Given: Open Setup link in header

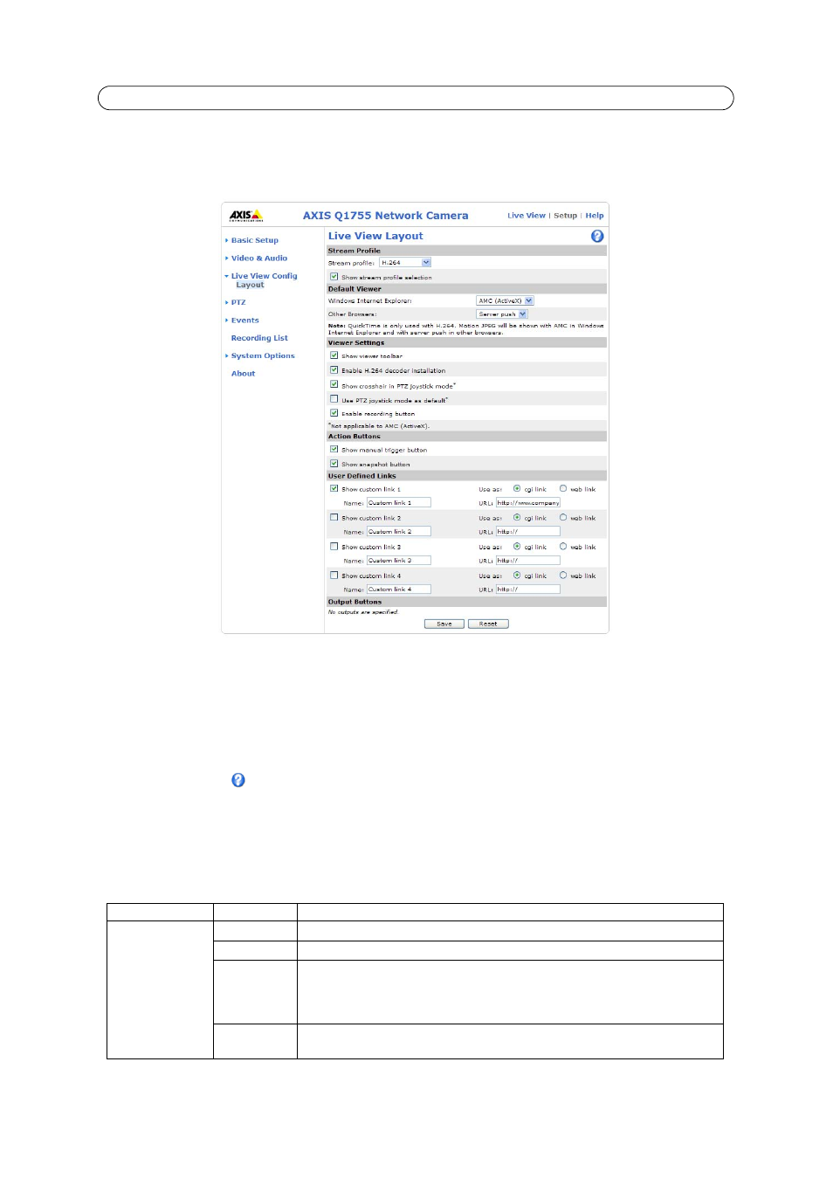Looking at the screenshot, I should 565,215.
